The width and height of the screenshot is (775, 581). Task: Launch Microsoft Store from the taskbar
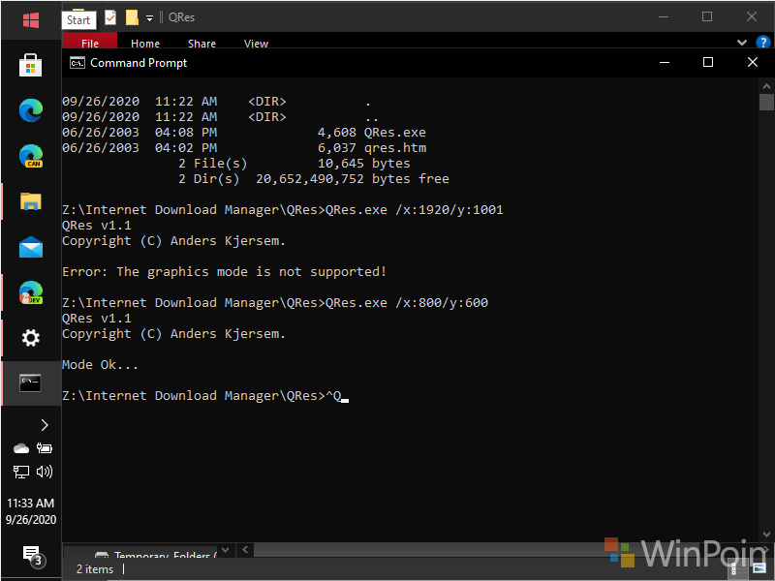click(31, 65)
